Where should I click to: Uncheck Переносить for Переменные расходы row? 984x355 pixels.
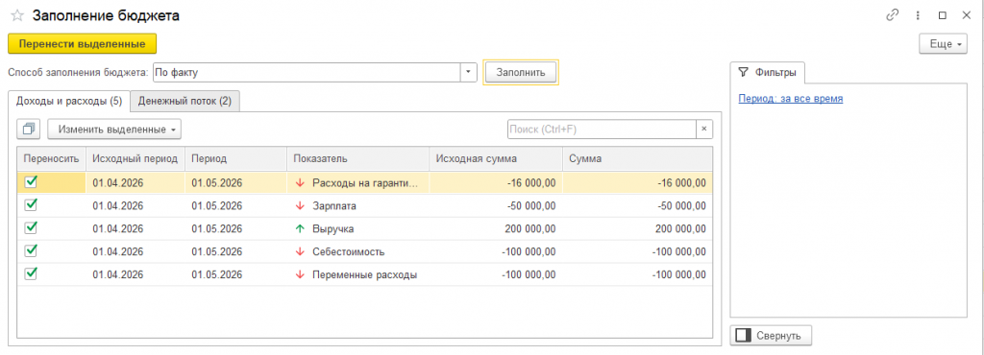(x=30, y=273)
